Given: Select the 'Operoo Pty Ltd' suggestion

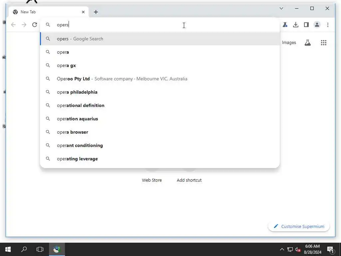Looking at the screenshot, I should (x=160, y=79).
